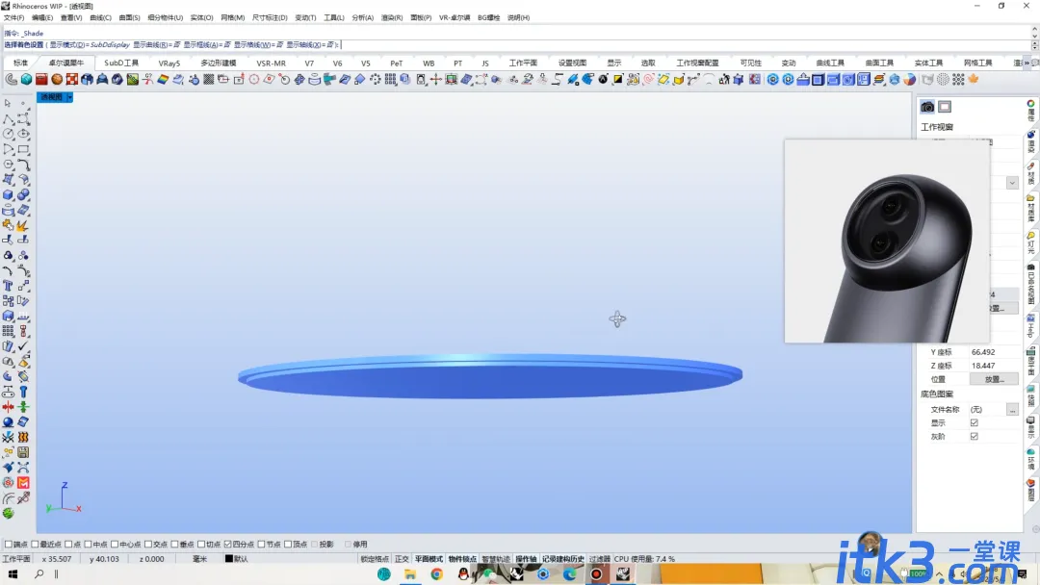
Task: Open the viewport title dropdown arrow
Action: tap(69, 97)
